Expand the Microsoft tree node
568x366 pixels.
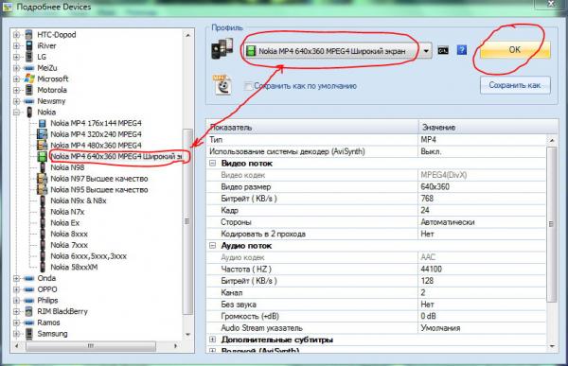[x=16, y=78]
